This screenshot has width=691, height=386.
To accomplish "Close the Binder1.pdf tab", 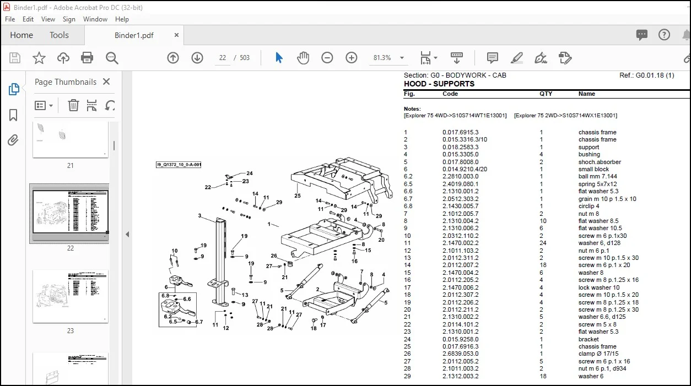I will [x=176, y=35].
